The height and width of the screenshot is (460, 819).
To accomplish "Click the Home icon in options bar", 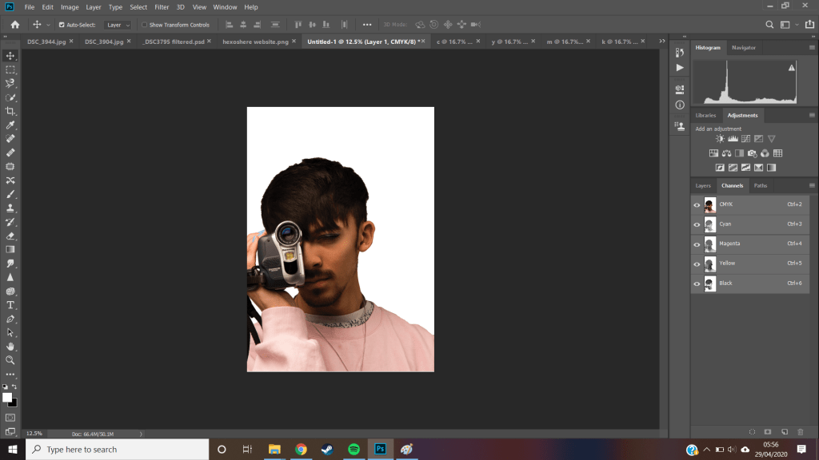I will [x=14, y=25].
